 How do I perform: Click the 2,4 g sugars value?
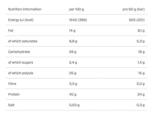(x=73, y=63)
